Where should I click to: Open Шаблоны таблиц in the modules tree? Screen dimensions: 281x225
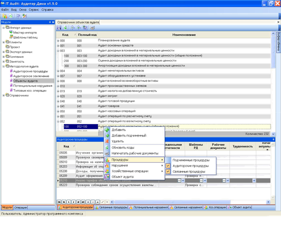click(25, 37)
